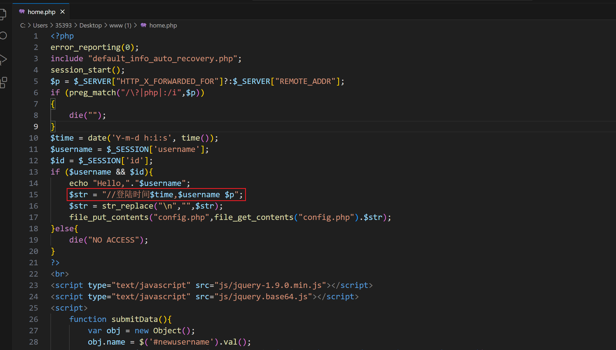Viewport: 616px width, 350px height.
Task: Click the date format string 'Y-m-d h:i:s'
Action: tap(141, 138)
